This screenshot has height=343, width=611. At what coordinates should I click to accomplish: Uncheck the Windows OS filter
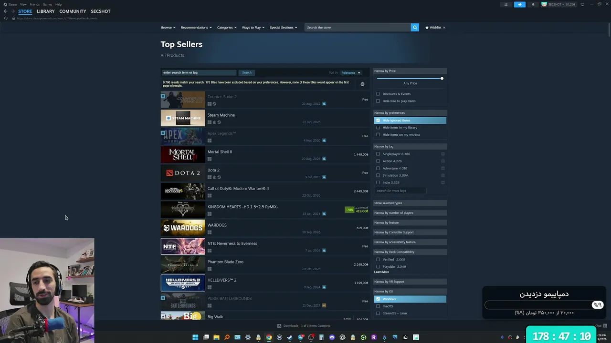(x=378, y=299)
